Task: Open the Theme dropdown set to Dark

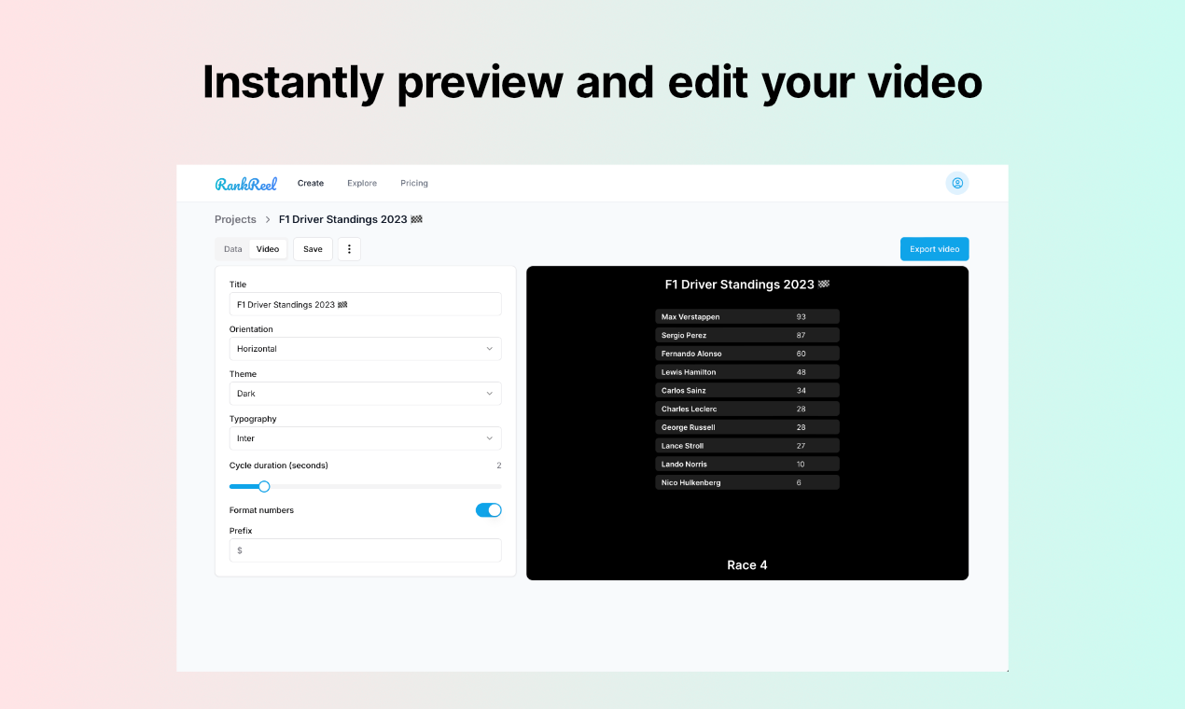Action: pos(366,394)
